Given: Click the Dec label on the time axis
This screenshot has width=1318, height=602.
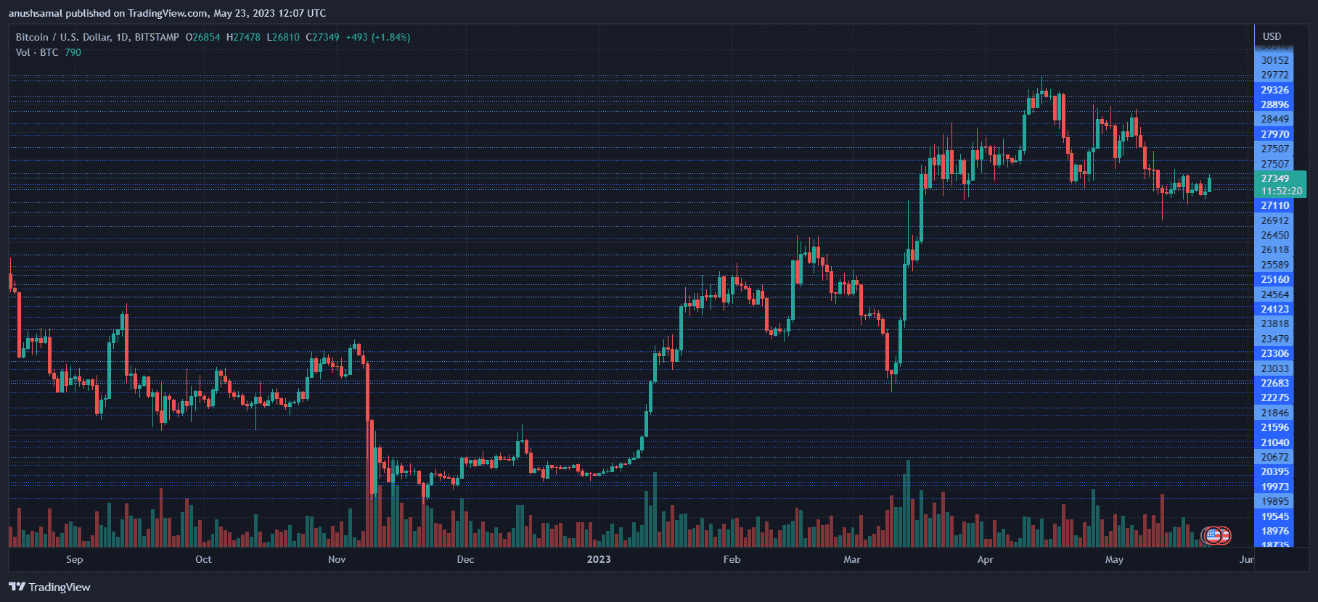Looking at the screenshot, I should [x=465, y=559].
